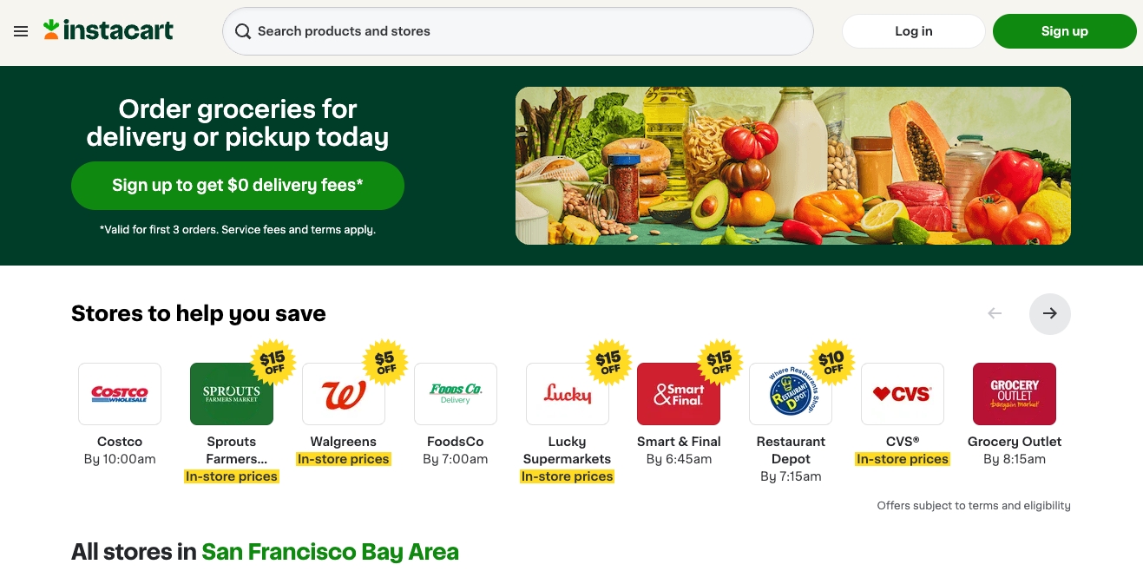The width and height of the screenshot is (1143, 571).
Task: Choose the Walgreens store logo
Action: click(344, 394)
